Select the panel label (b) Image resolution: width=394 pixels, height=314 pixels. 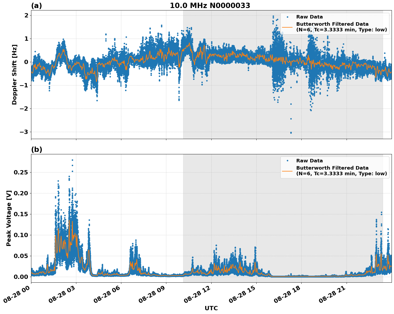tap(37, 149)
